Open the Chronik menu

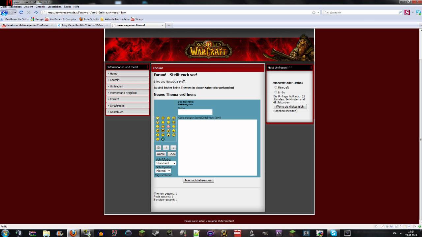coord(40,7)
